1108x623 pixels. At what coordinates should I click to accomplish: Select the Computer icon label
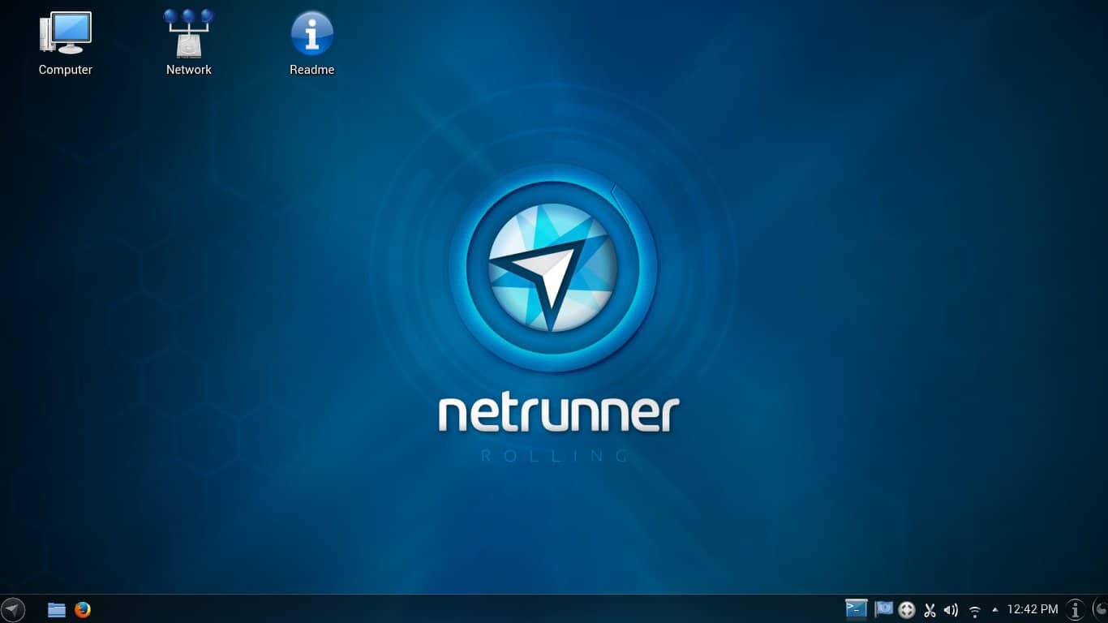66,70
